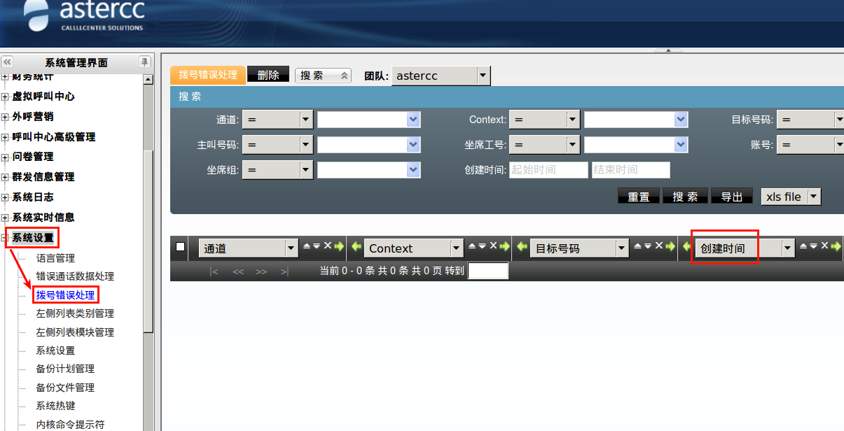Move Context column left with green arrow

[x=356, y=247]
